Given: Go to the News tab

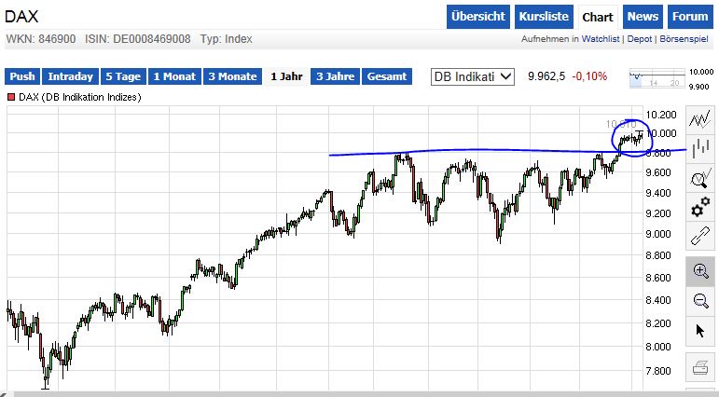Looking at the screenshot, I should pos(643,17).
